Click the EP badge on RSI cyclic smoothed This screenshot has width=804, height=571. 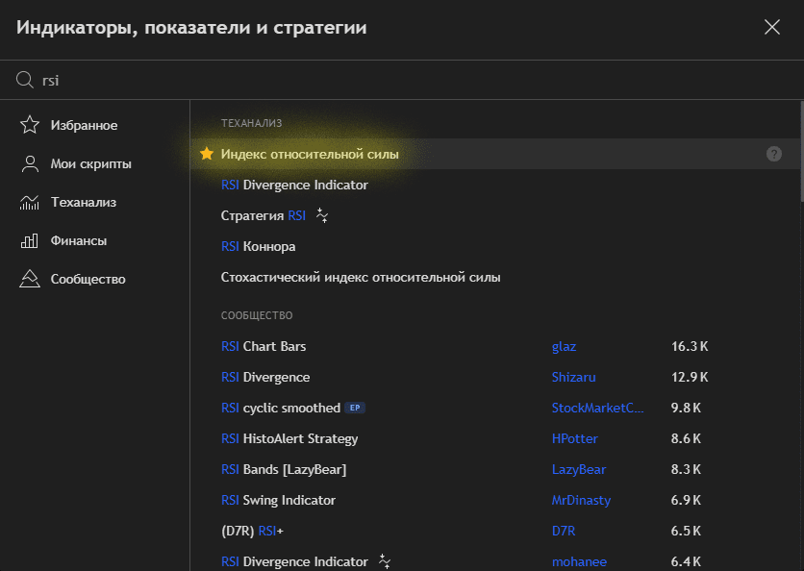354,408
